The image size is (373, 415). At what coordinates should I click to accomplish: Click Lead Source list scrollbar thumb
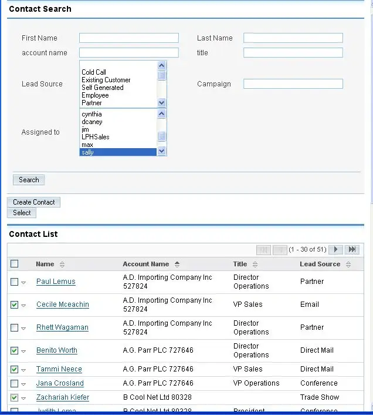[x=161, y=75]
